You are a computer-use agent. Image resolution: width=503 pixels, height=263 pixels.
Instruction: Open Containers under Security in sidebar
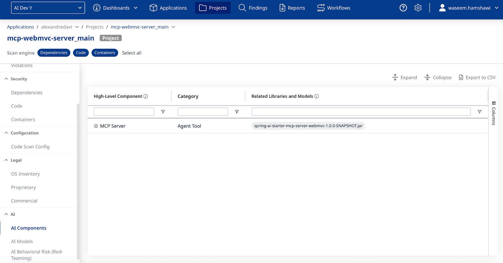(x=23, y=120)
